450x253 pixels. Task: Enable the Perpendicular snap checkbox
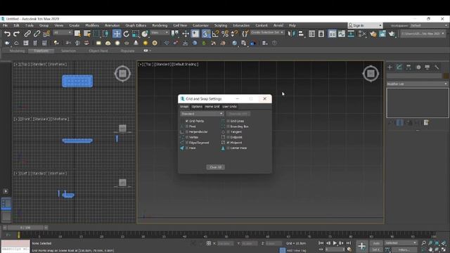(x=187, y=132)
